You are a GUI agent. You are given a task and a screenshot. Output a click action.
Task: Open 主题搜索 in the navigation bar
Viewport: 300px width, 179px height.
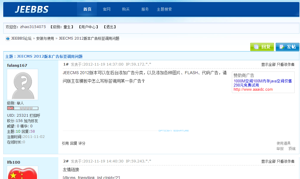[x=164, y=9]
